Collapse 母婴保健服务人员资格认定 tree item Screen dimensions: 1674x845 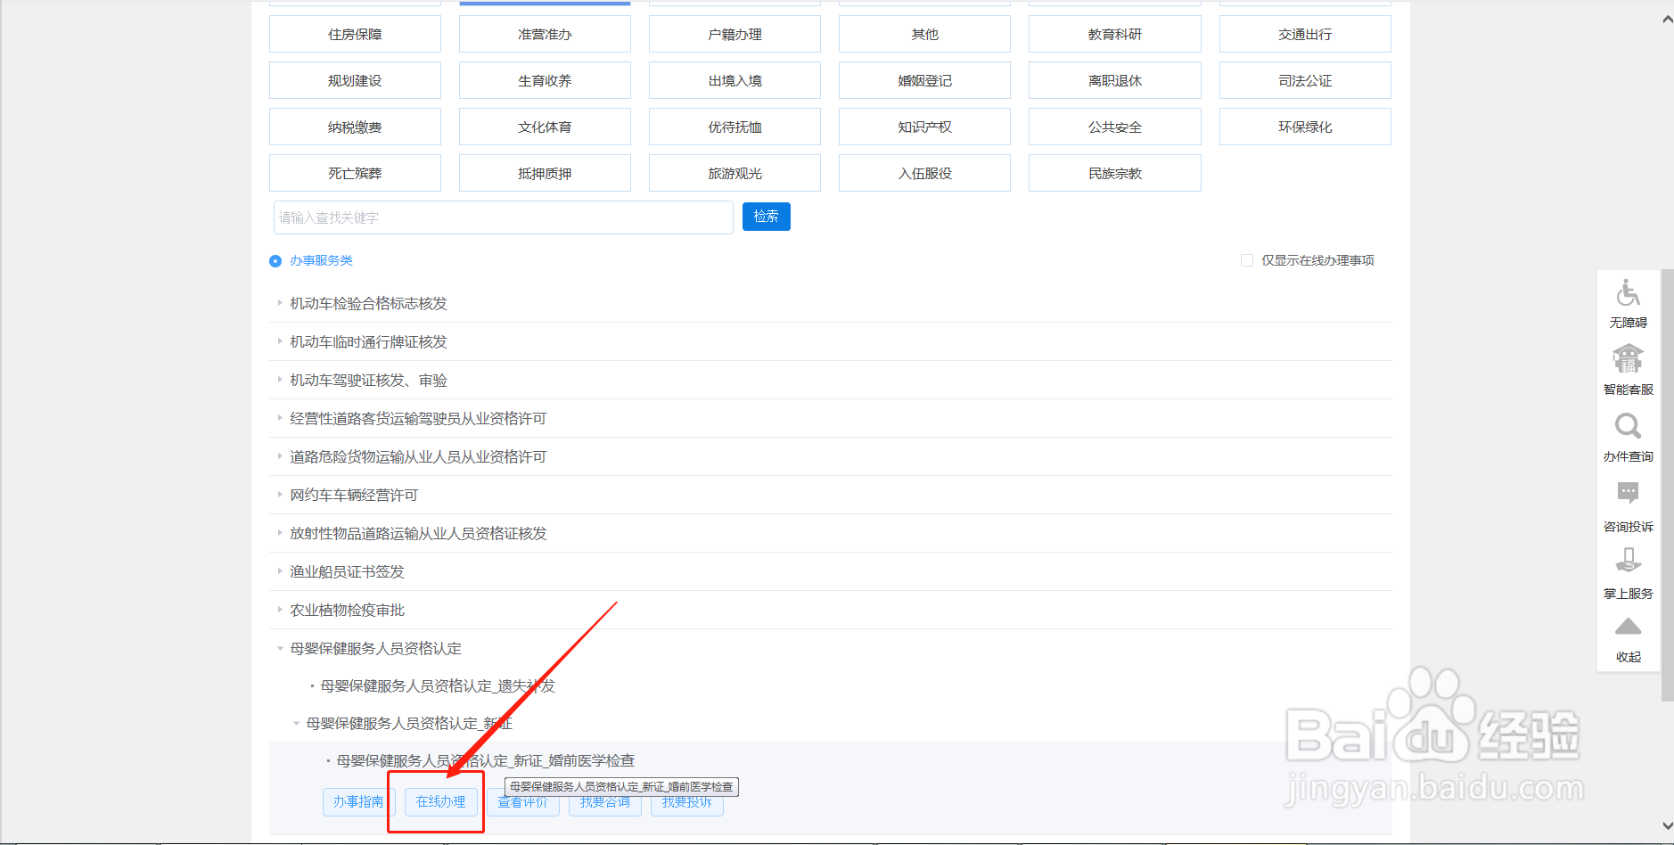(x=279, y=648)
